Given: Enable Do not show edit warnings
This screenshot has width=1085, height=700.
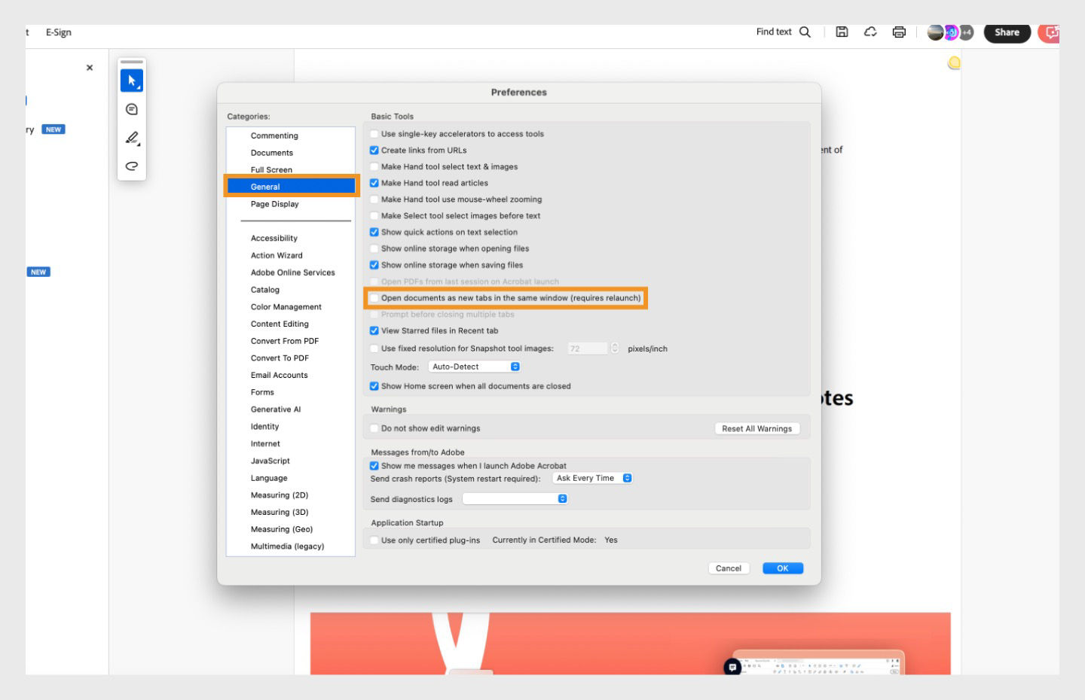Looking at the screenshot, I should pyautogui.click(x=374, y=428).
